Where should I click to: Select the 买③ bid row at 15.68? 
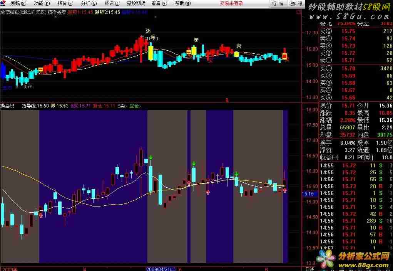point(356,83)
